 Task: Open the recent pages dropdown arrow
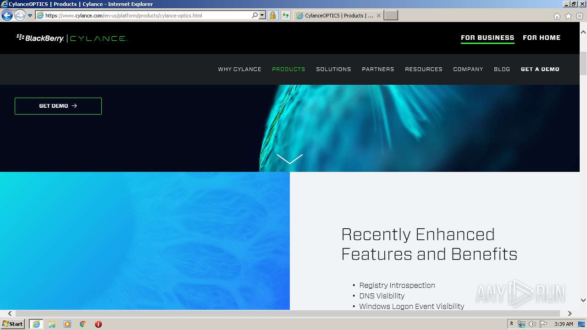[30, 16]
